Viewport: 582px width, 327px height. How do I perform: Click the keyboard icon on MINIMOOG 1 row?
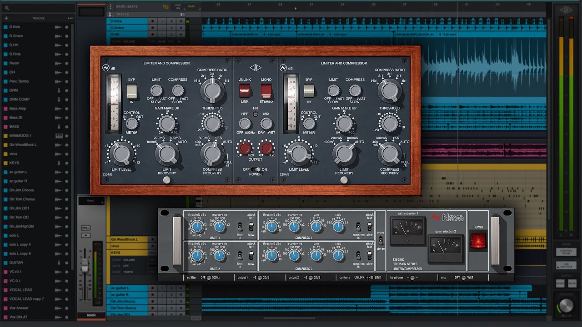(58, 136)
